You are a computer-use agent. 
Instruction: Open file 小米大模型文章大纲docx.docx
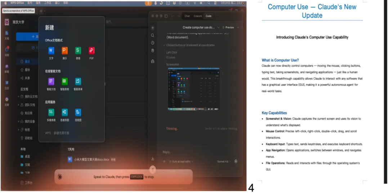[92, 160]
